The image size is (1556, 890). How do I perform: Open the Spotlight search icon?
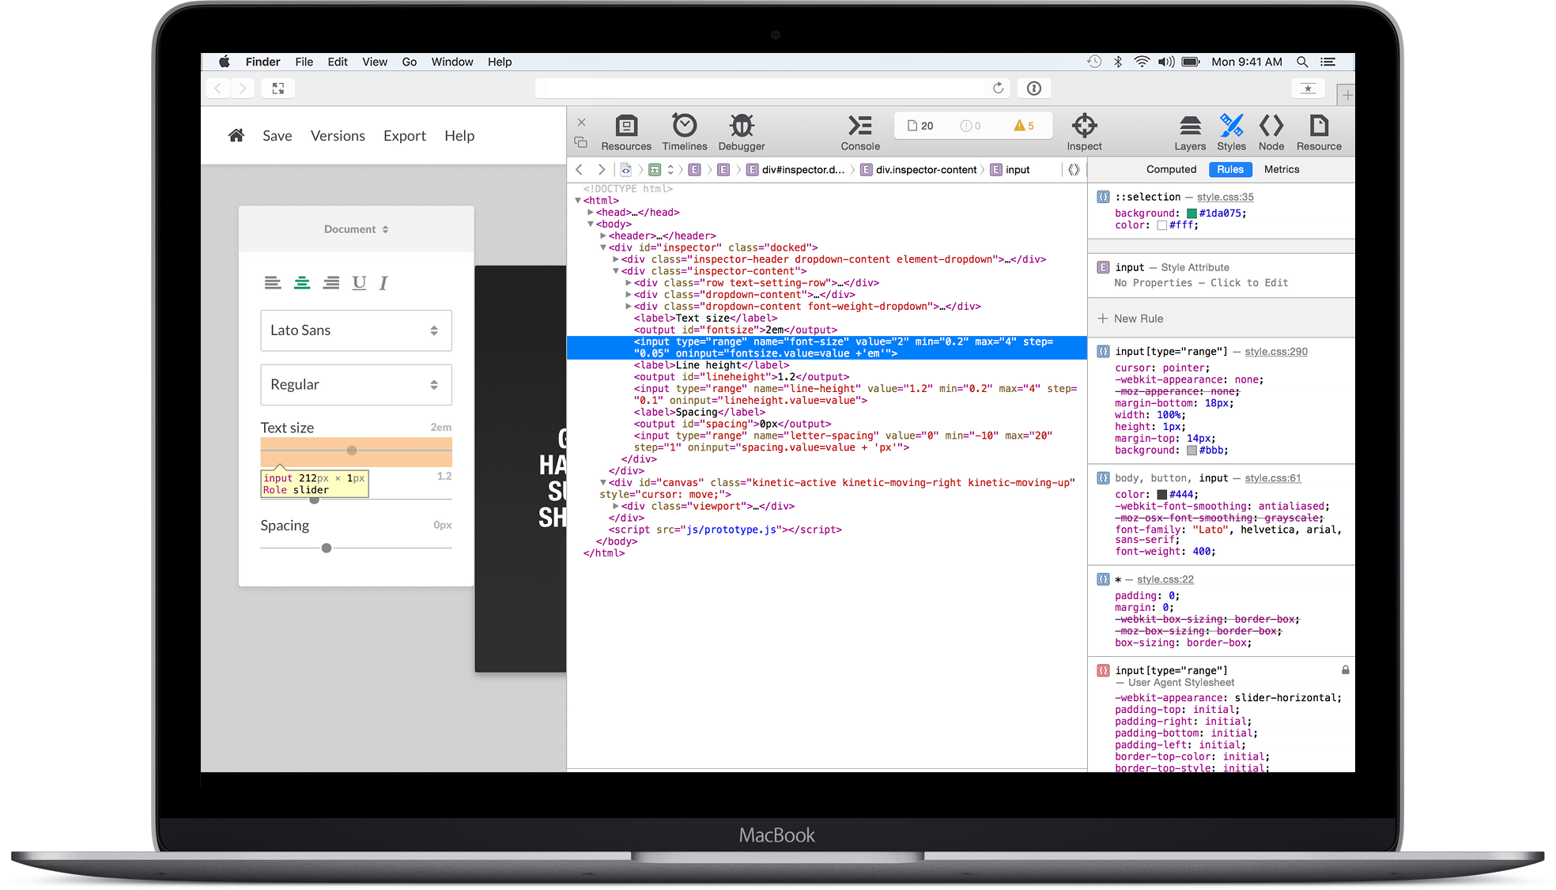[x=1302, y=62]
